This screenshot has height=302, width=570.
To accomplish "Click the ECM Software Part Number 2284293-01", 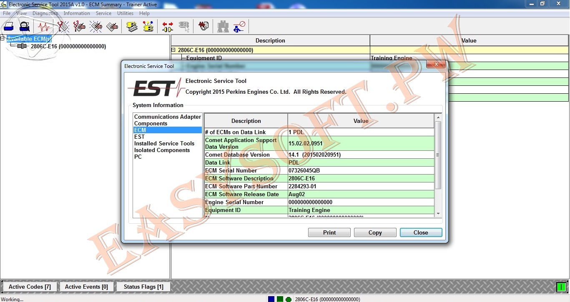I will pos(302,186).
